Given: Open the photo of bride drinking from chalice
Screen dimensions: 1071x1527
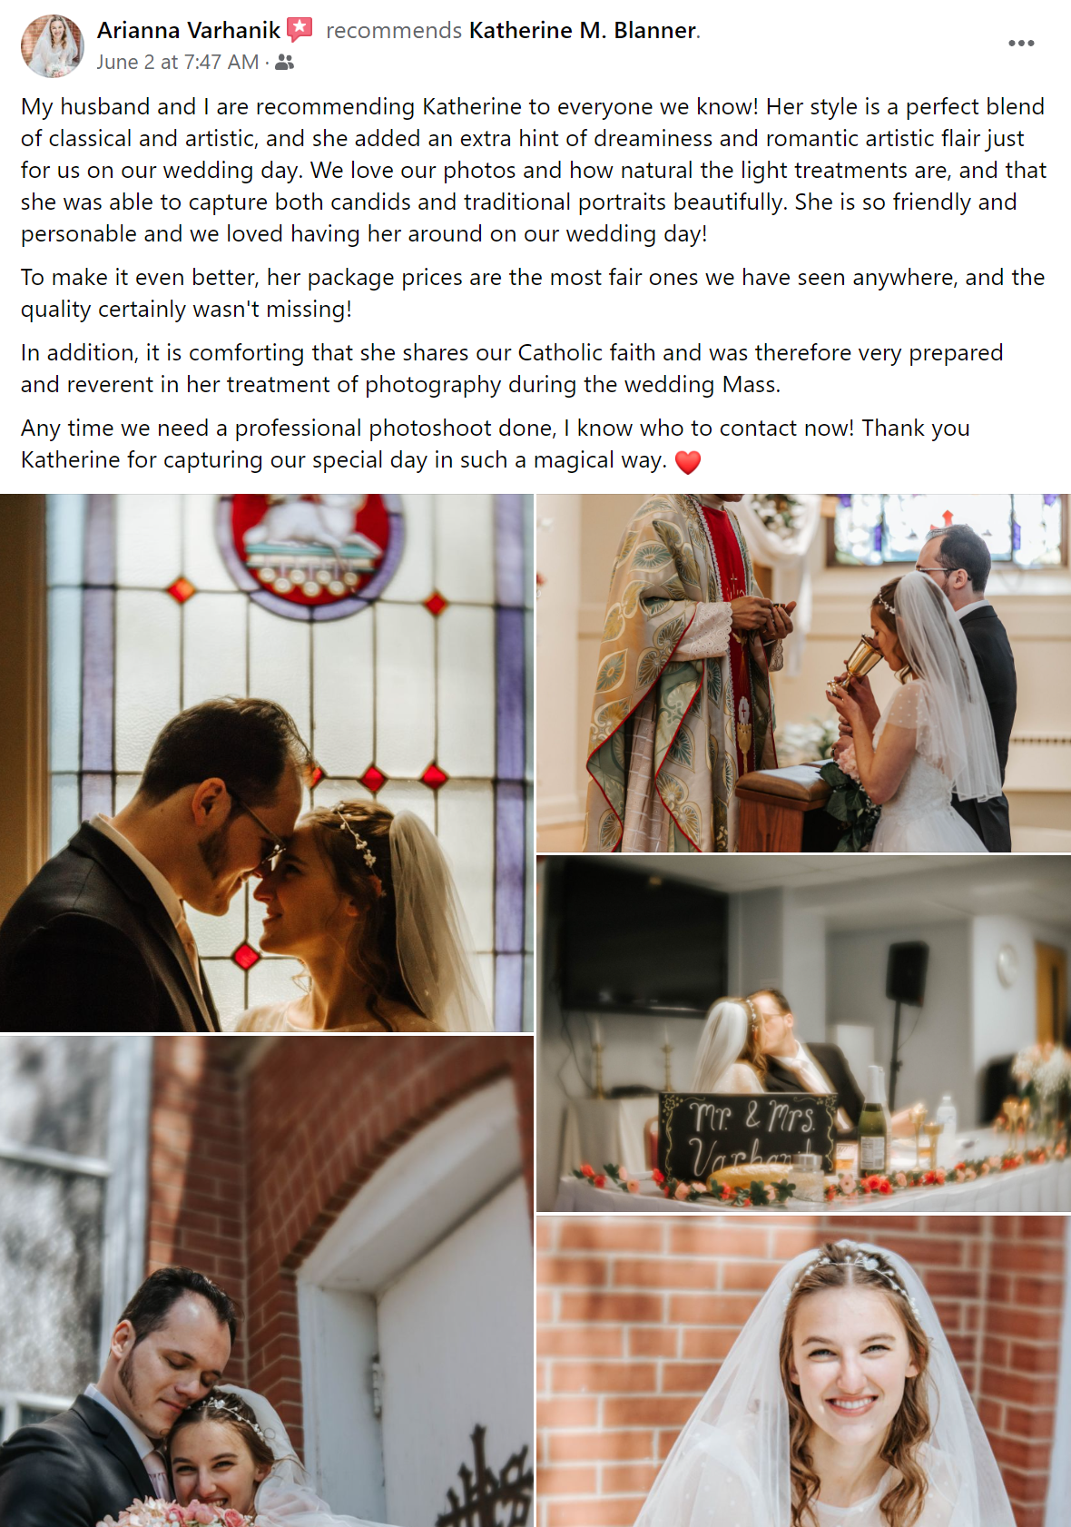Looking at the screenshot, I should pos(803,673).
